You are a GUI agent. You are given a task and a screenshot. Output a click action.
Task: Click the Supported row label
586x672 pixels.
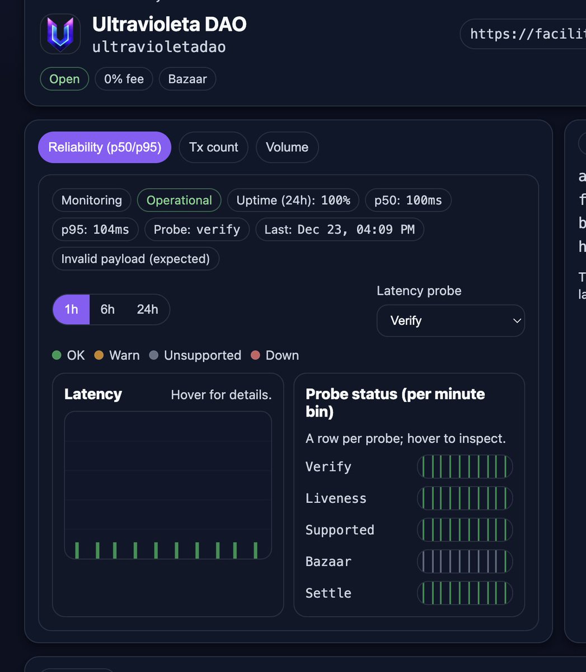click(340, 530)
